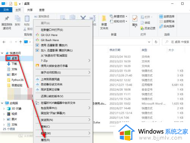Select Pictures in Quick access

click(x=12, y=75)
